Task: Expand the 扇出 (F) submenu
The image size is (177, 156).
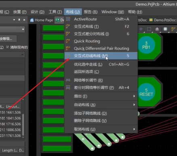Action: pos(134,96)
